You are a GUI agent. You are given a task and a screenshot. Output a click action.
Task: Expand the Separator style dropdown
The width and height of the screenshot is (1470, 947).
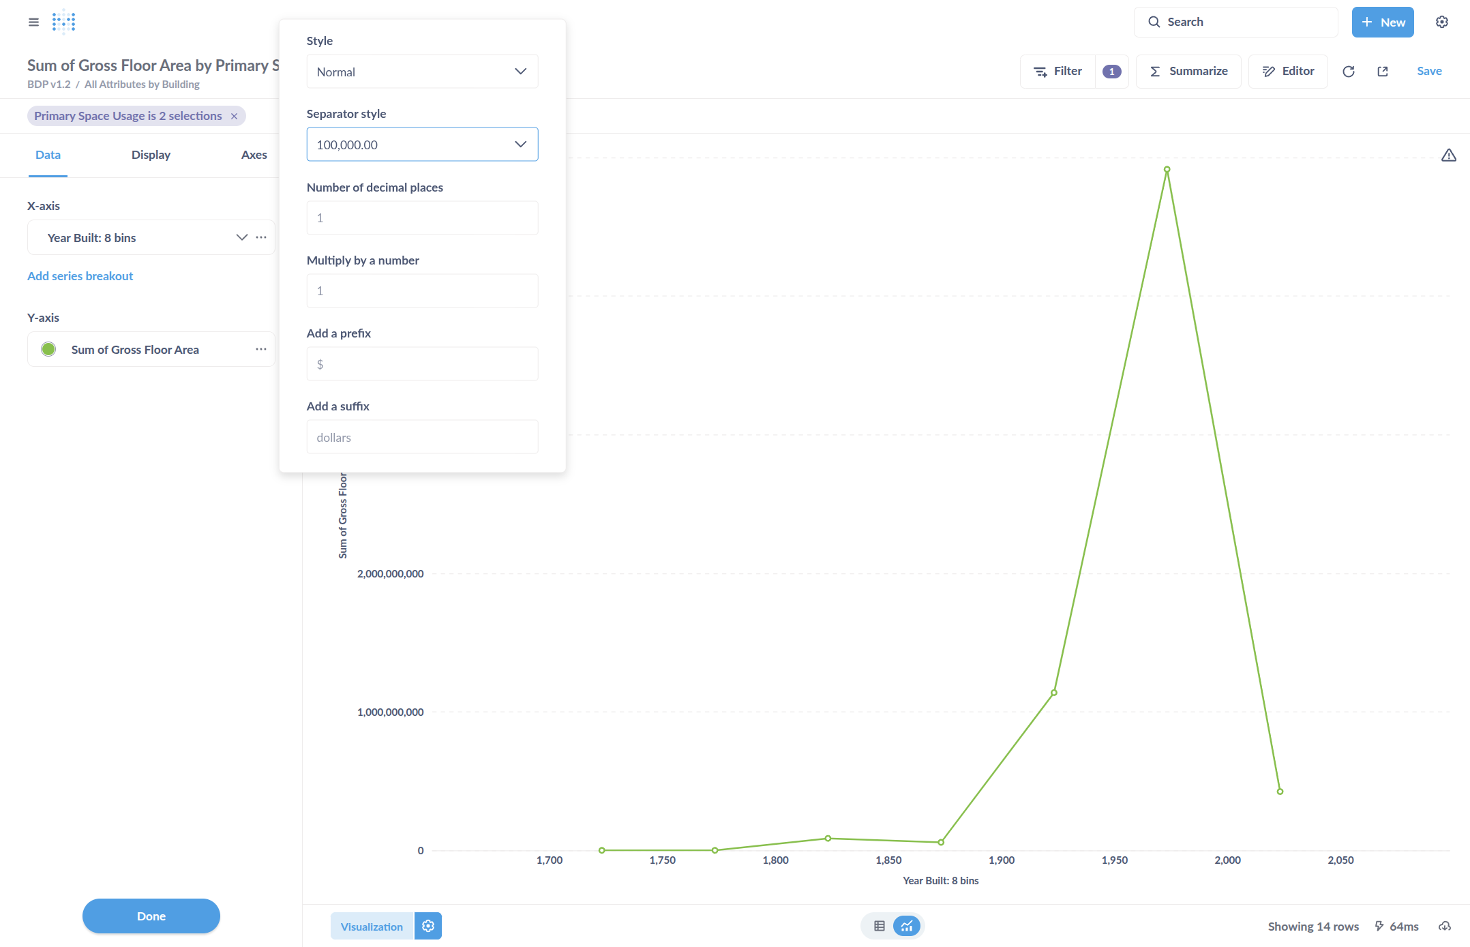pyautogui.click(x=422, y=145)
